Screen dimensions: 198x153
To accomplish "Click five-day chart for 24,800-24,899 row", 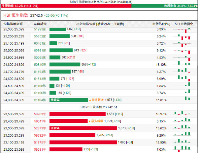I will coord(182,63).
